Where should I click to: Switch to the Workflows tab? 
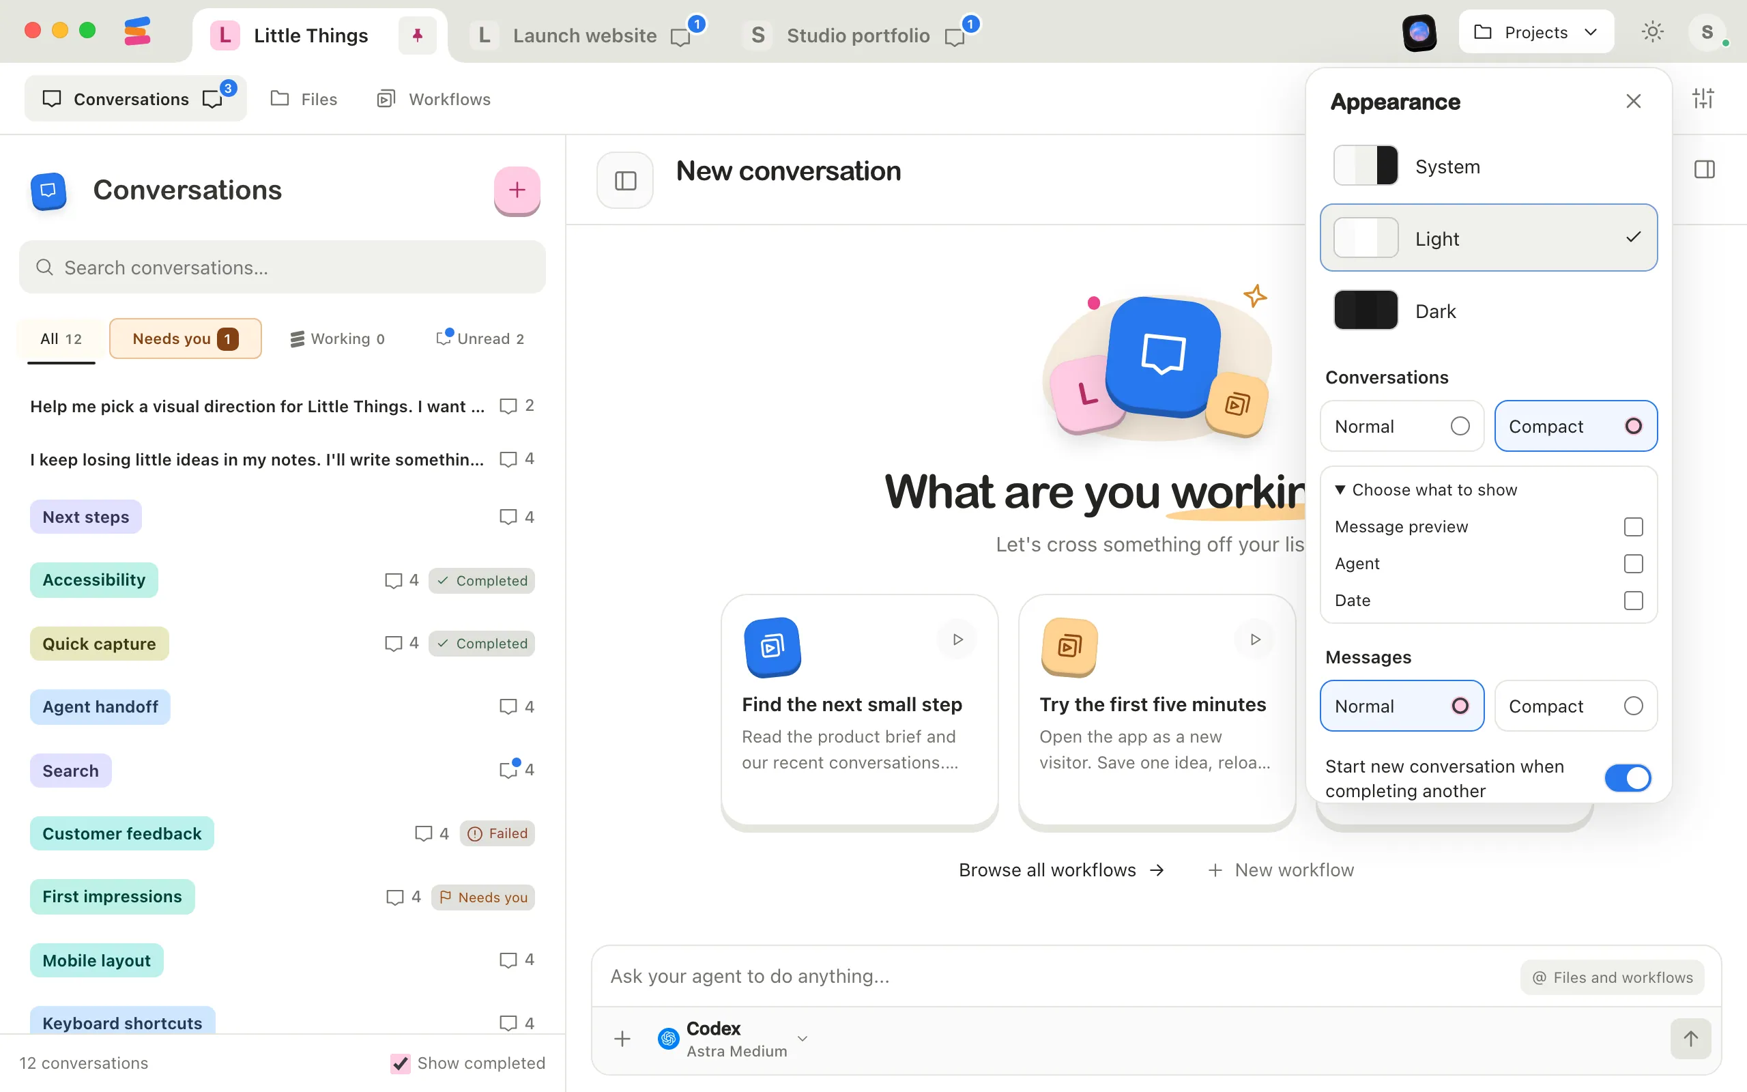point(434,99)
